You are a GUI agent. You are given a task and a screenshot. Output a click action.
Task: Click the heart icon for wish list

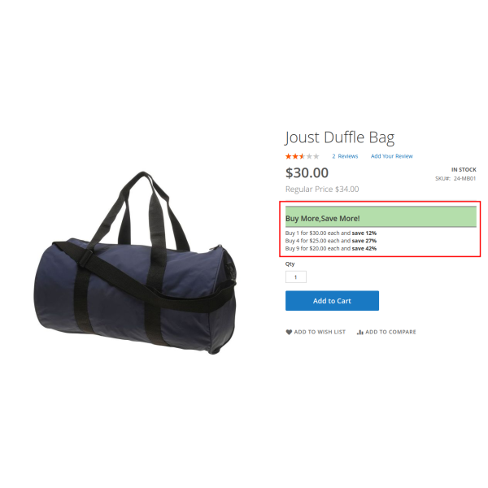click(289, 332)
